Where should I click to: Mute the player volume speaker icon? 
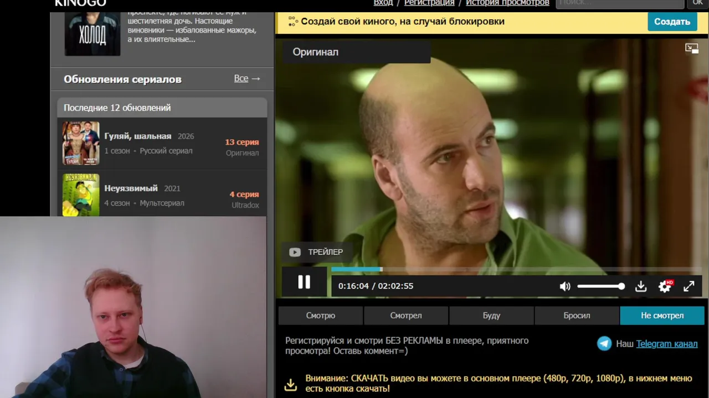pos(565,286)
